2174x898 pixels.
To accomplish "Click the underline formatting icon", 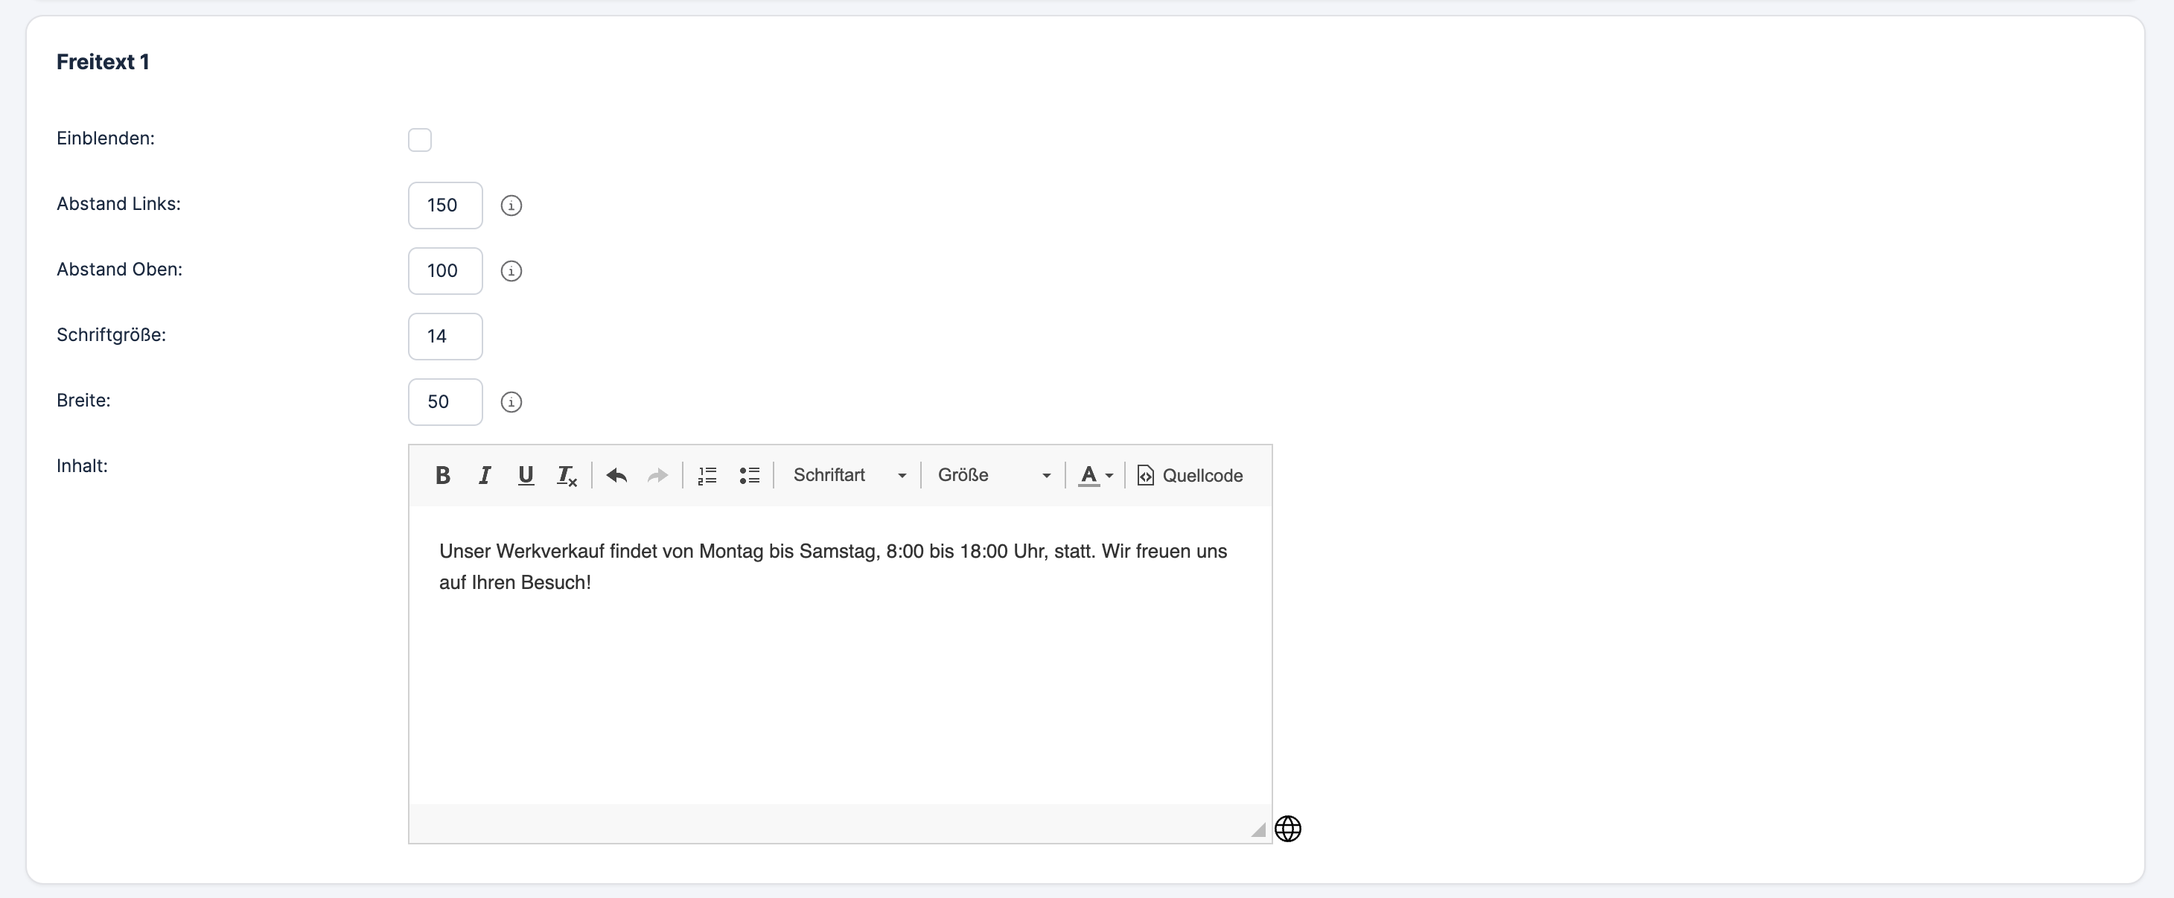I will tap(526, 476).
